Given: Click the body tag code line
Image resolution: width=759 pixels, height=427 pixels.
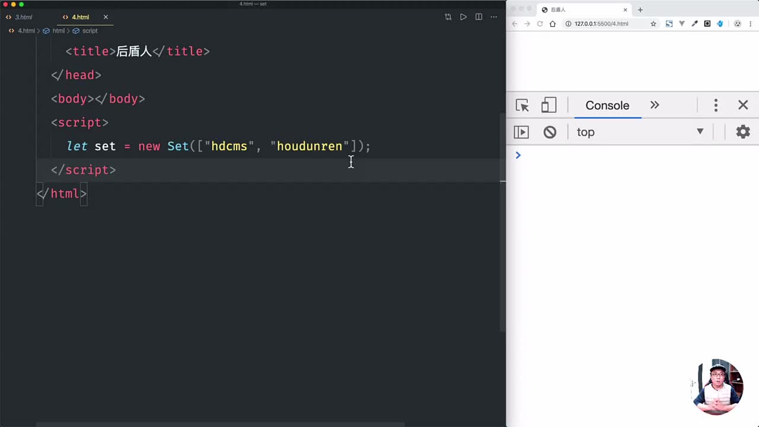Looking at the screenshot, I should click(98, 98).
